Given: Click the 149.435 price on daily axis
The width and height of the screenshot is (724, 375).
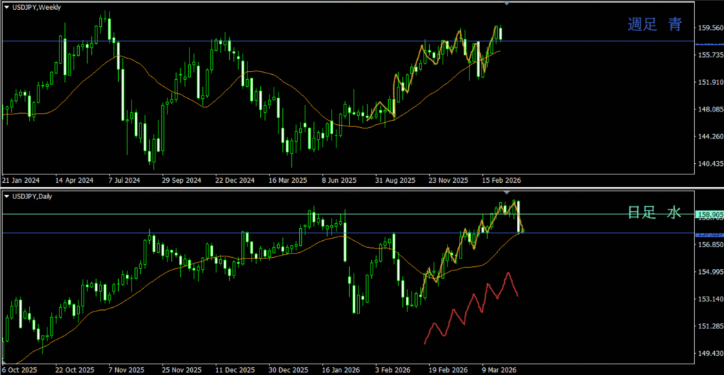Looking at the screenshot, I should point(709,354).
